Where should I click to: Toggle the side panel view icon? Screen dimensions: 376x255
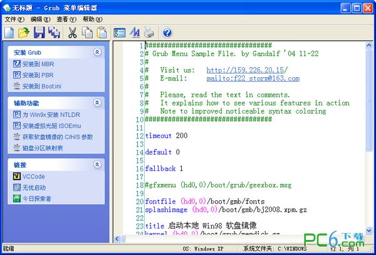pyautogui.click(x=119, y=33)
